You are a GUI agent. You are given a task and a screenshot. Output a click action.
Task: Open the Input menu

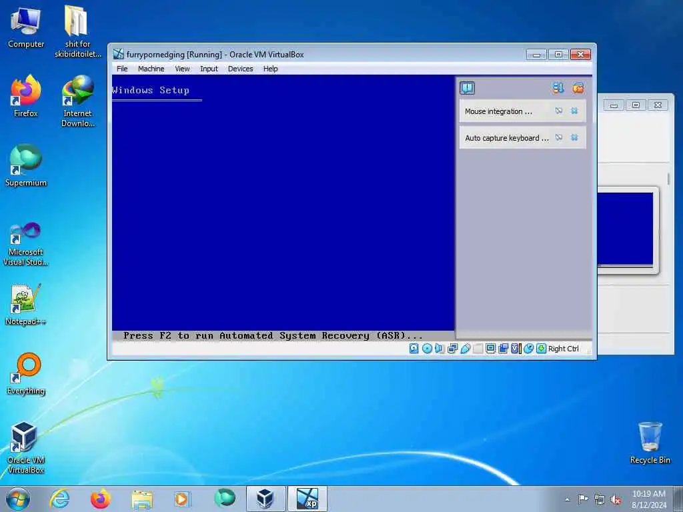[209, 69]
